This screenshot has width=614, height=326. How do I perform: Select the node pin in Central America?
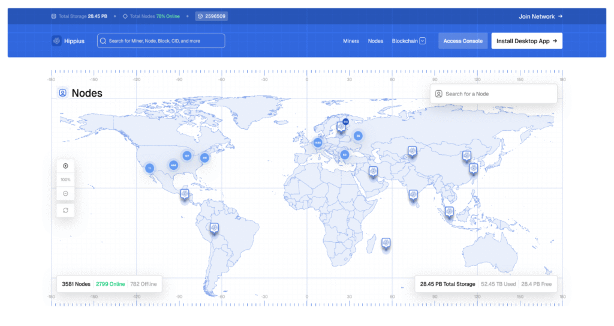(184, 194)
